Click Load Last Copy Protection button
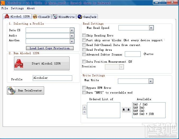The height and width of the screenshot is (139, 179). [50, 48]
